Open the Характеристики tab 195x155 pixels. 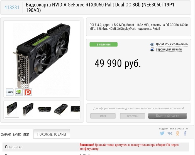[x=15, y=134]
